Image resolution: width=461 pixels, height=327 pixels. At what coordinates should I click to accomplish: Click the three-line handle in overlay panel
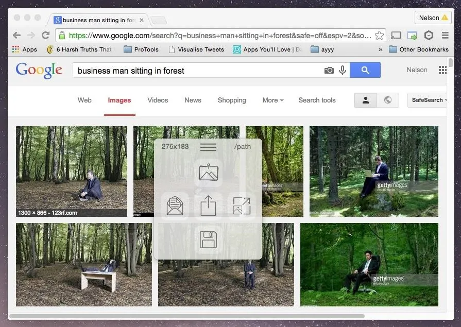point(208,147)
